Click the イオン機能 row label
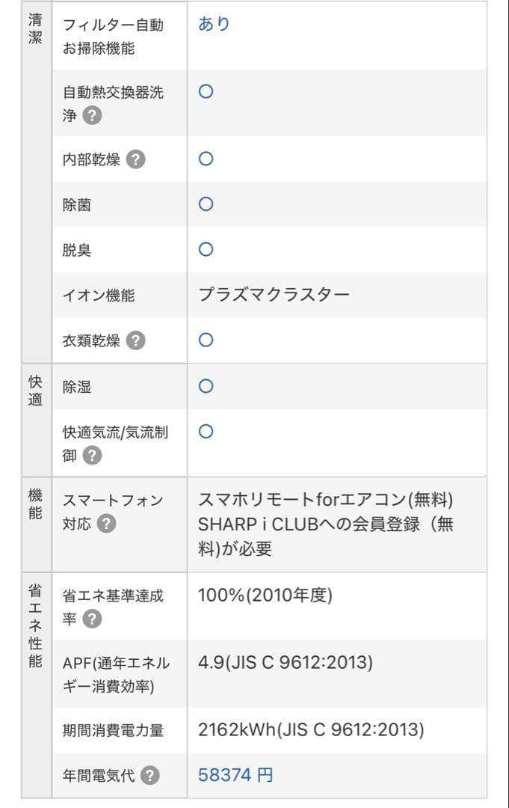 coord(99,296)
